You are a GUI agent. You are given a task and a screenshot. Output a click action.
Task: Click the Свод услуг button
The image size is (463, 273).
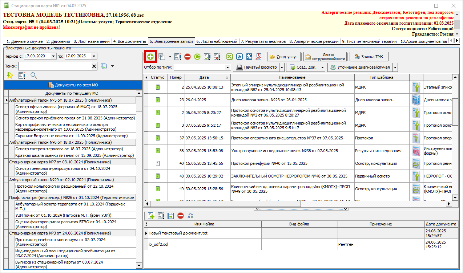pyautogui.click(x=284, y=57)
